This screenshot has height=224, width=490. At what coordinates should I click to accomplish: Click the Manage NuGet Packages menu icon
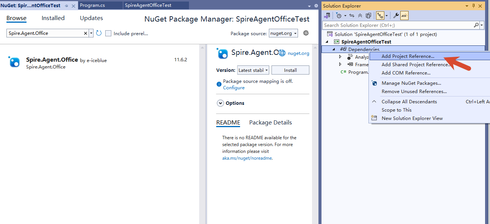tap(375, 83)
